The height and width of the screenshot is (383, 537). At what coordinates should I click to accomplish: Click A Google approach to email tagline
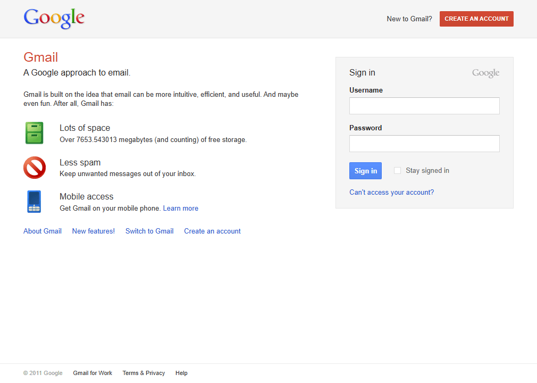(77, 73)
